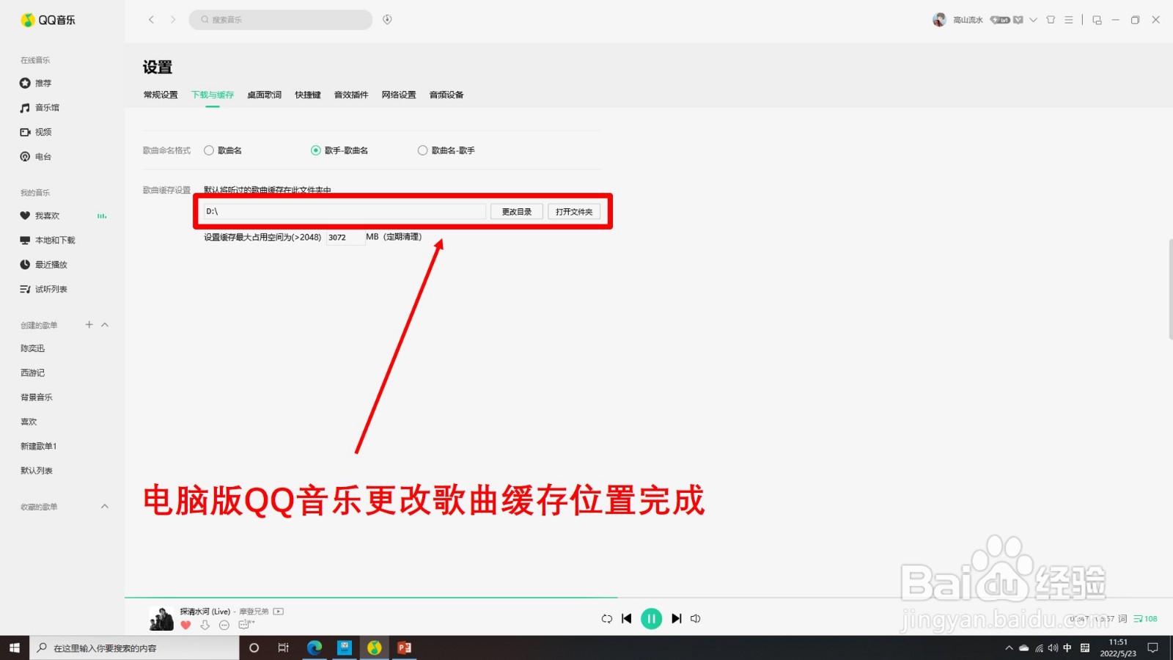Click the cache size field 3072
The height and width of the screenshot is (660, 1173).
tap(345, 238)
